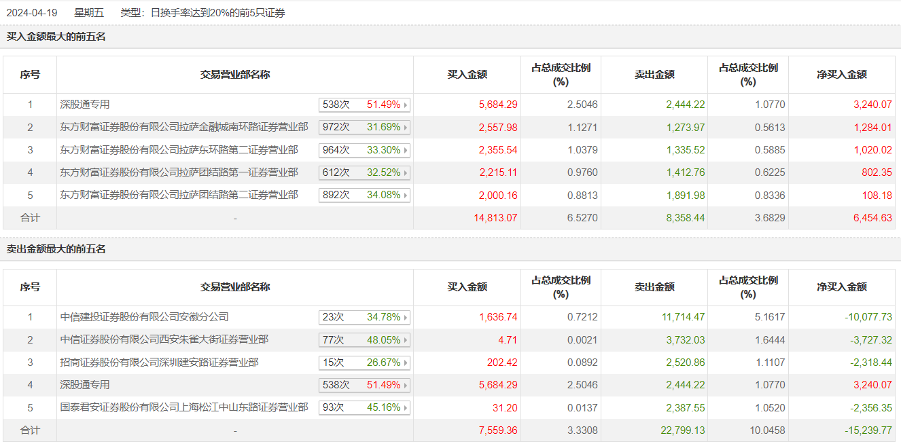Click net buy amount 802.35
This screenshot has width=901, height=444.
coord(877,172)
